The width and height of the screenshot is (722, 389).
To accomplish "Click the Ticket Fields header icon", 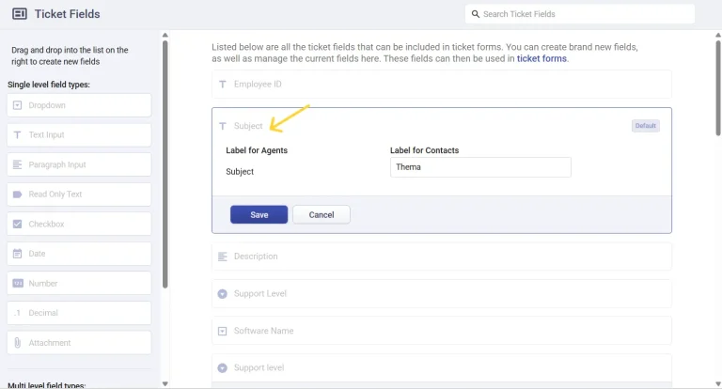I will [x=20, y=14].
